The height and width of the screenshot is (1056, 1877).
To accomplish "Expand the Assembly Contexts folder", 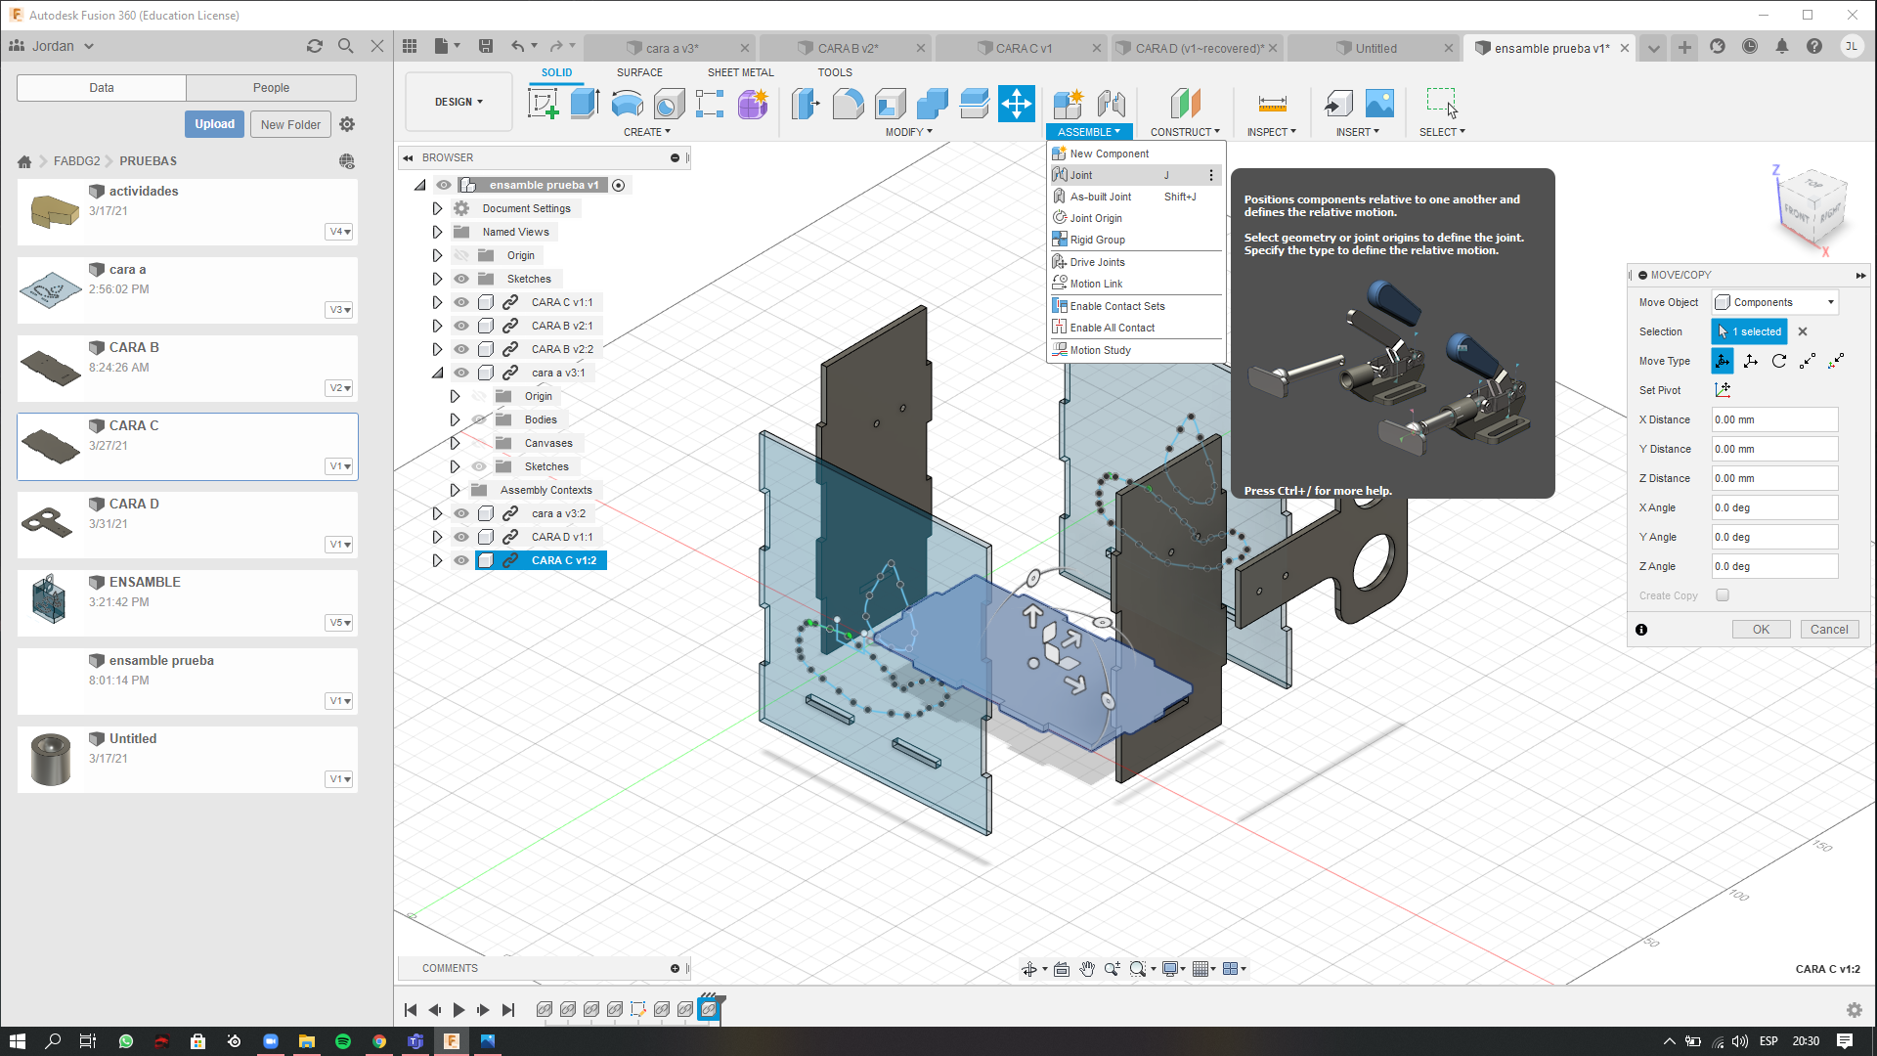I will [454, 489].
